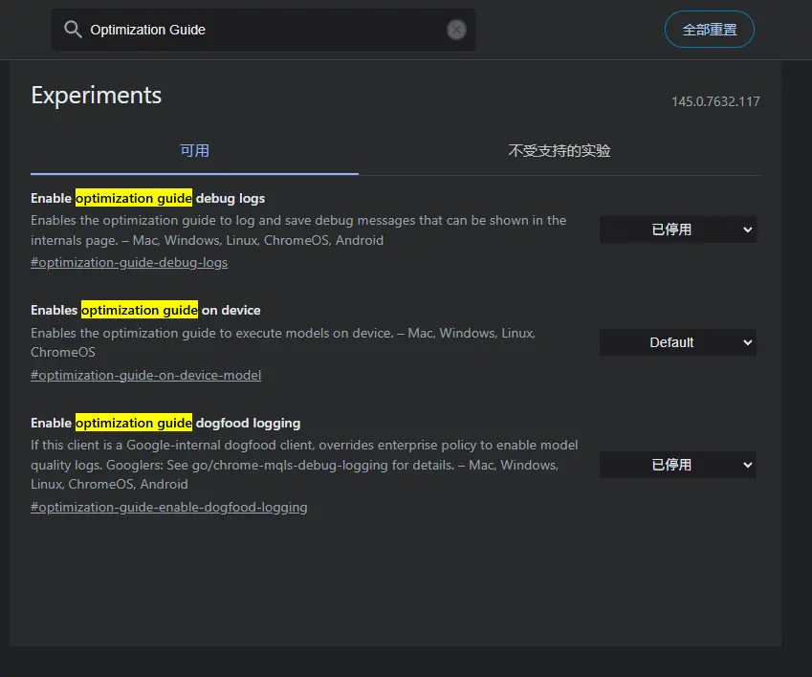Image resolution: width=812 pixels, height=677 pixels.
Task: Click the magnifying glass search icon
Action: coord(73,30)
